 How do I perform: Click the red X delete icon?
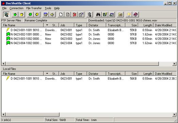pos(74,15)
